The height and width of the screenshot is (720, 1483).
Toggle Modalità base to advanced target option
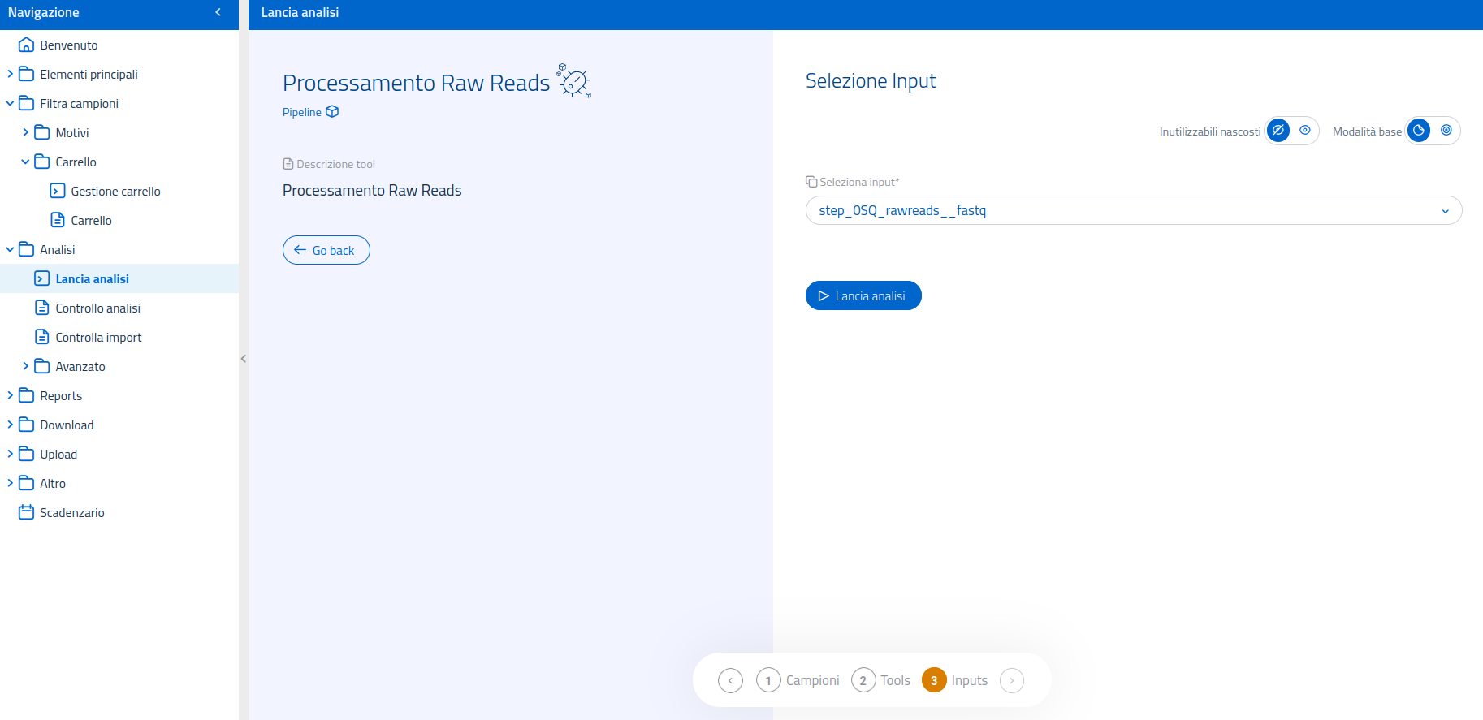point(1446,131)
